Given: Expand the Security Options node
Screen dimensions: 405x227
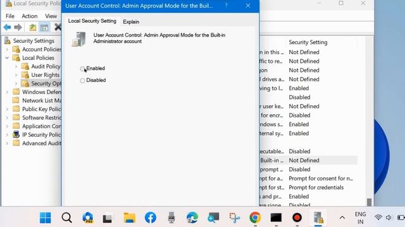Looking at the screenshot, I should point(16,83).
